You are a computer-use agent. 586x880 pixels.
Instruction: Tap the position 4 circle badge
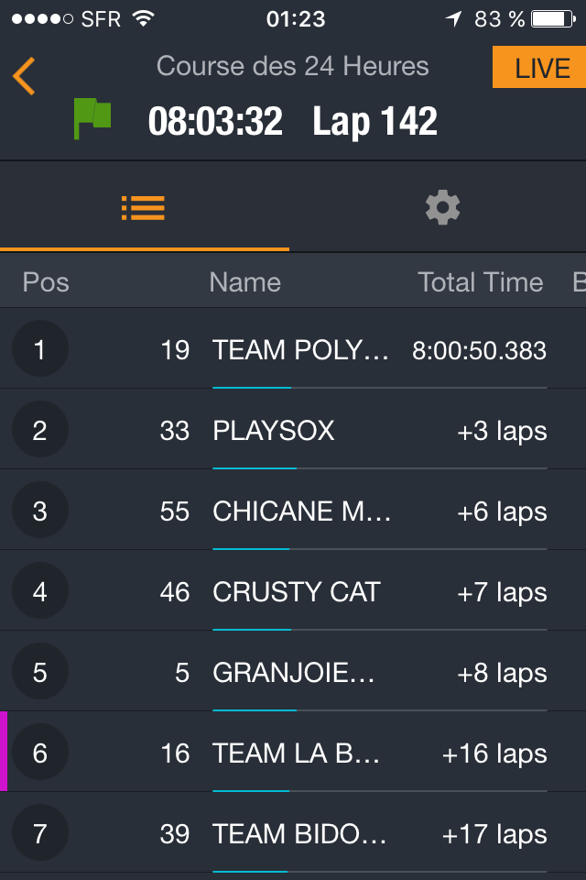coord(39,591)
